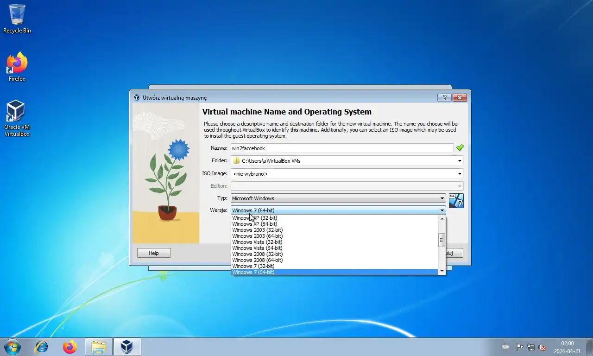
Task: Open Windows Explorer from the taskbar
Action: pyautogui.click(x=99, y=347)
